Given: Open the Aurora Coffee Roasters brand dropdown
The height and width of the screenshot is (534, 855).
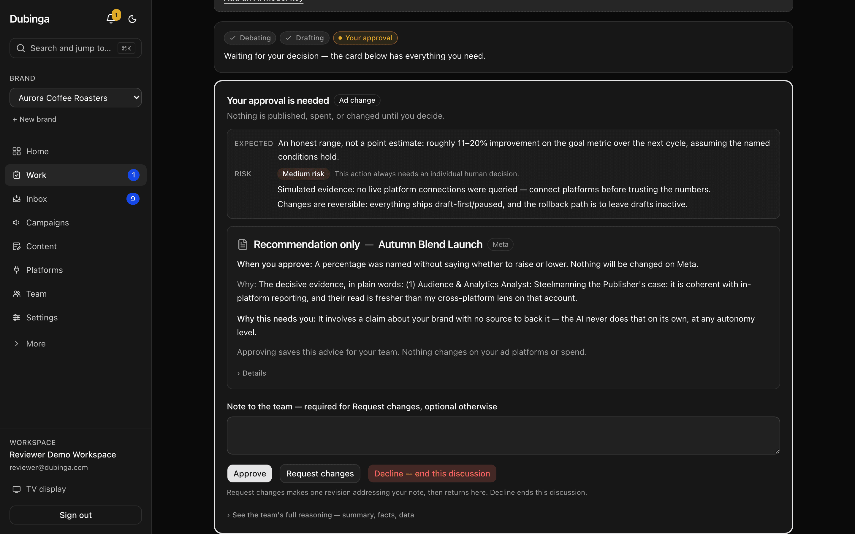Looking at the screenshot, I should point(76,98).
